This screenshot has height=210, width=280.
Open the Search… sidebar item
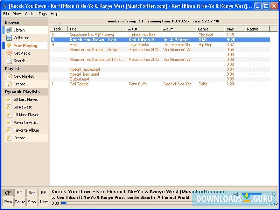[x=21, y=61]
